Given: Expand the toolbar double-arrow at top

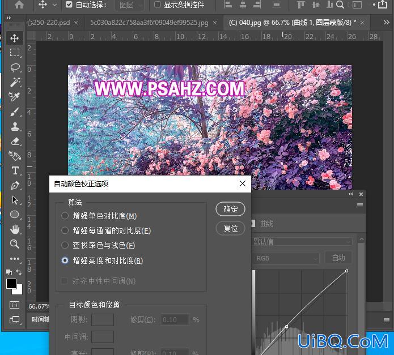Looking at the screenshot, I should coord(9,18).
